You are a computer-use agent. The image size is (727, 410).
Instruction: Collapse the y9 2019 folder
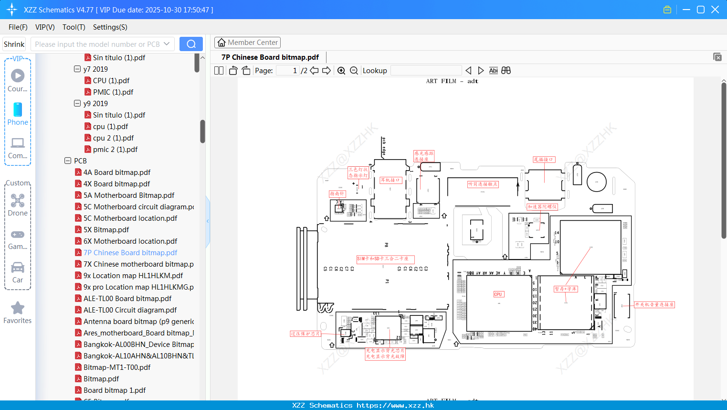[x=77, y=103]
